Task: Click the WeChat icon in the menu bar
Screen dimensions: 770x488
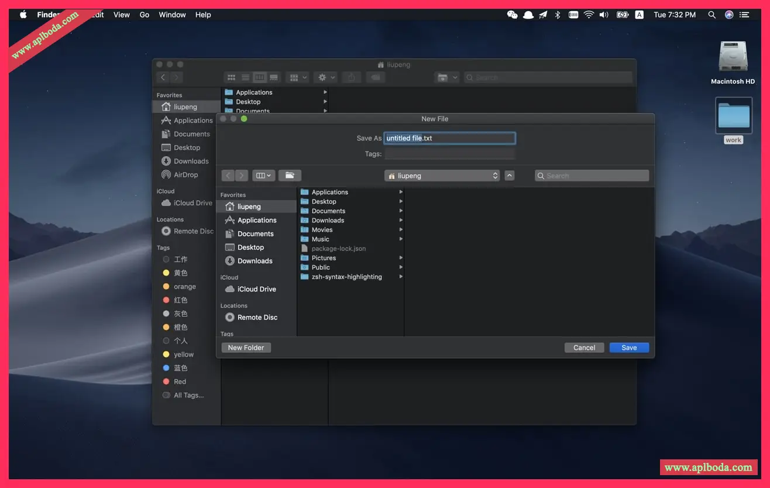Action: point(512,15)
